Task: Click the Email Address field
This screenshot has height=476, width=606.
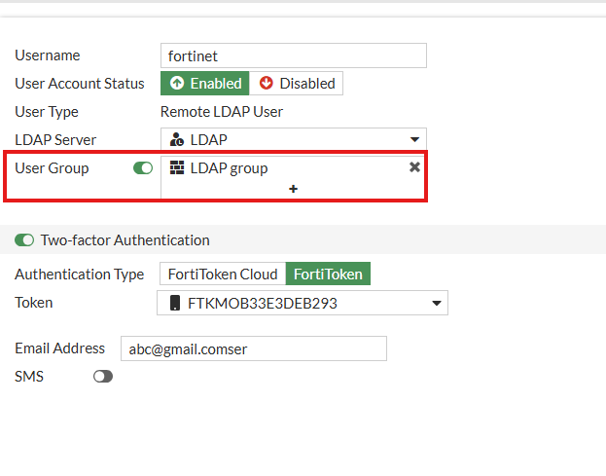Action: click(253, 348)
